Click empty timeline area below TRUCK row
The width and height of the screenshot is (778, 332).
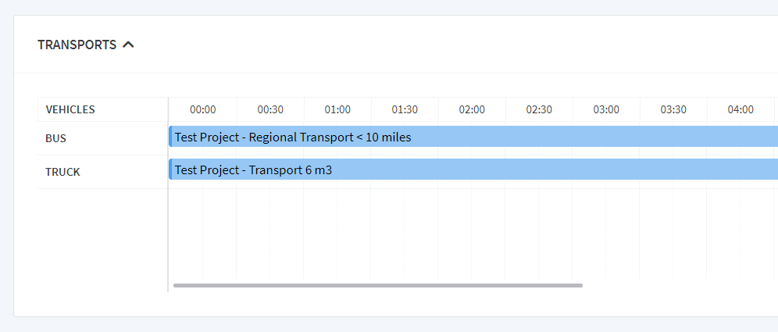point(473,234)
